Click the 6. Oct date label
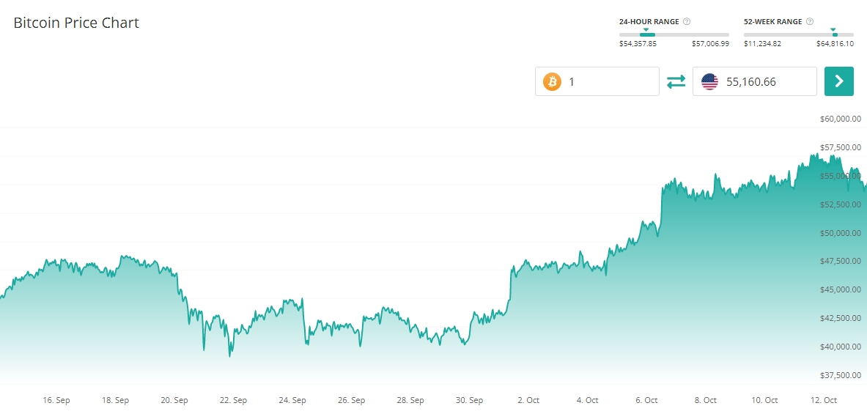 click(x=646, y=400)
